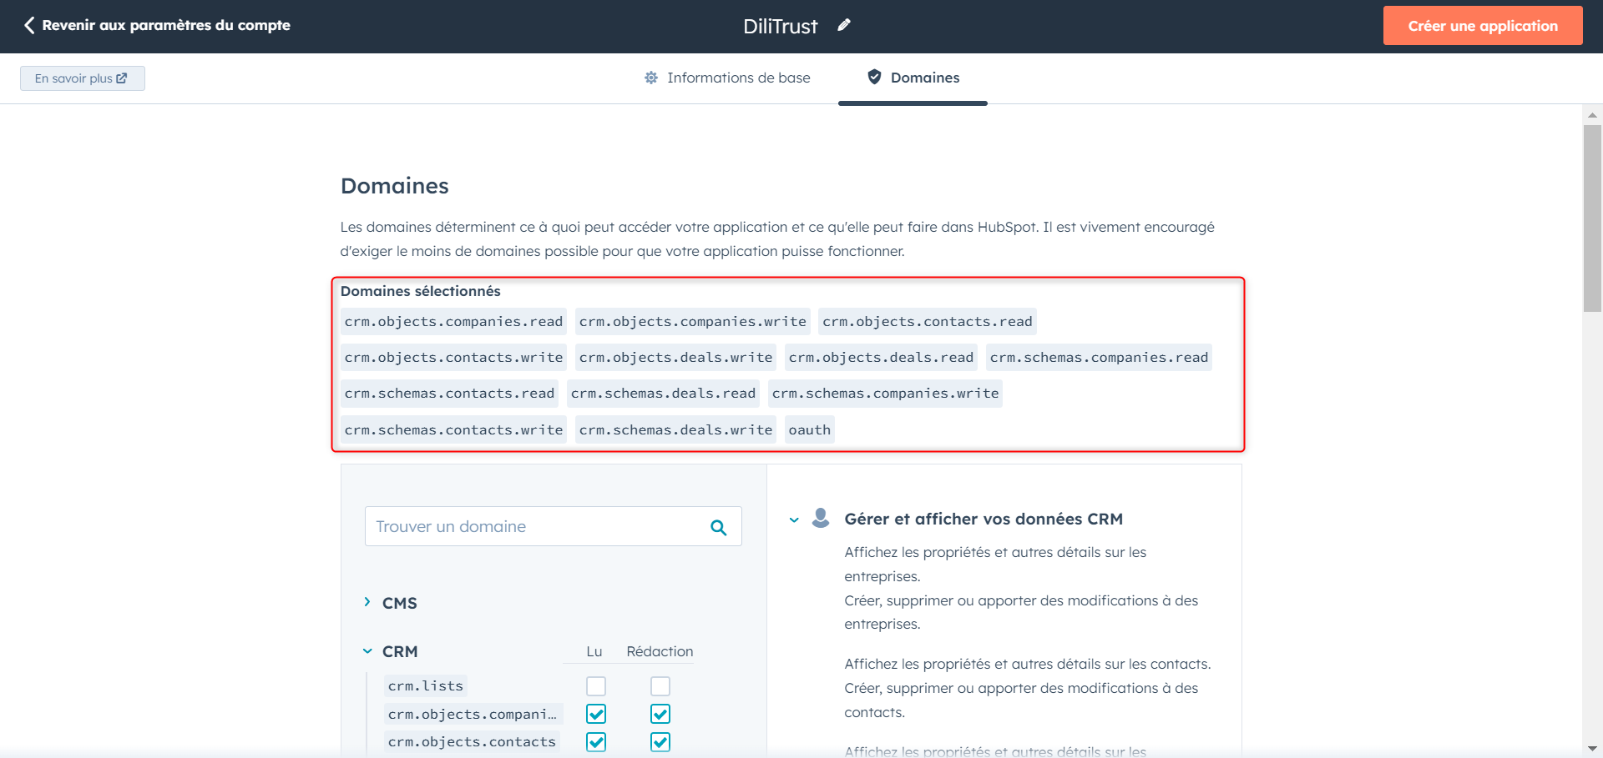This screenshot has width=1603, height=758.
Task: Click the Trouver un domaine search field
Action: [553, 526]
